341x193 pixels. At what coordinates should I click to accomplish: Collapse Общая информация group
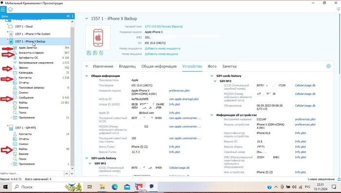coord(87,76)
